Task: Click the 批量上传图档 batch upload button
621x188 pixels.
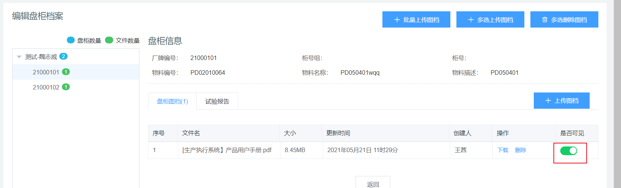Action: click(416, 20)
